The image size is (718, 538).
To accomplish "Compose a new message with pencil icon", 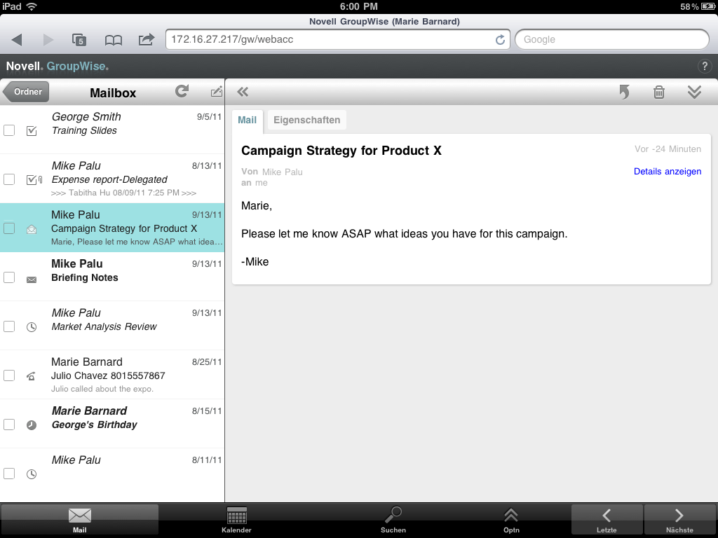I will (x=216, y=92).
